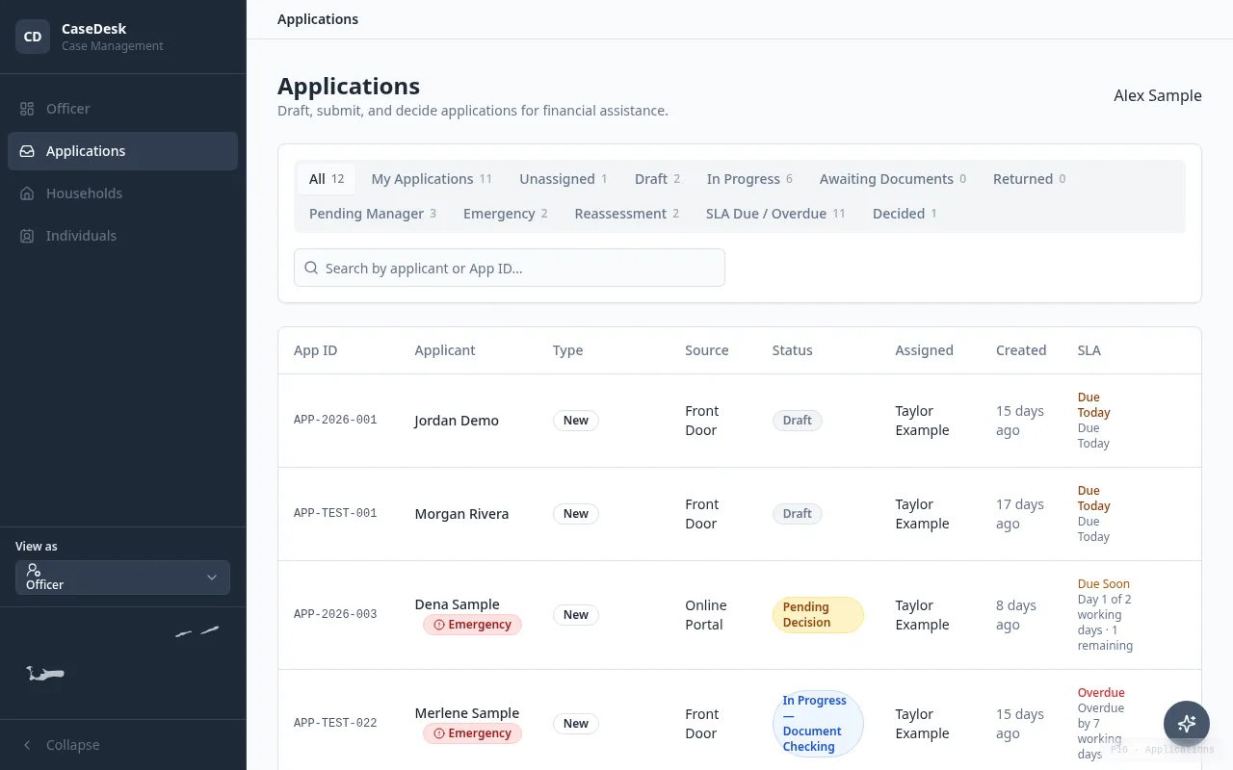Click Merlene Sample's Emergency badge

pos(472,733)
